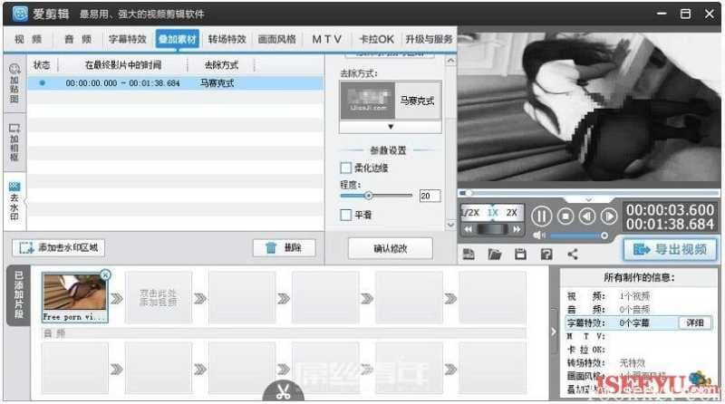Viewport: 725px width, 404px height.
Task: Click the new project icon
Action: pos(469,254)
